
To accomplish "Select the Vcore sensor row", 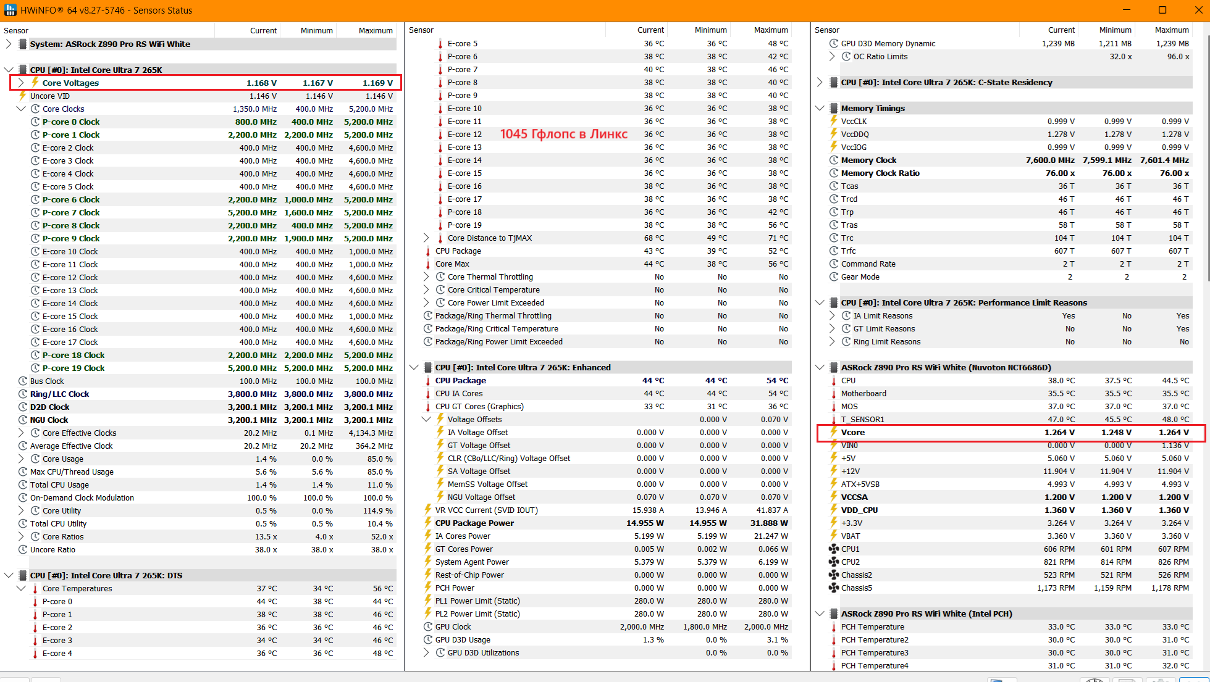I will (853, 432).
